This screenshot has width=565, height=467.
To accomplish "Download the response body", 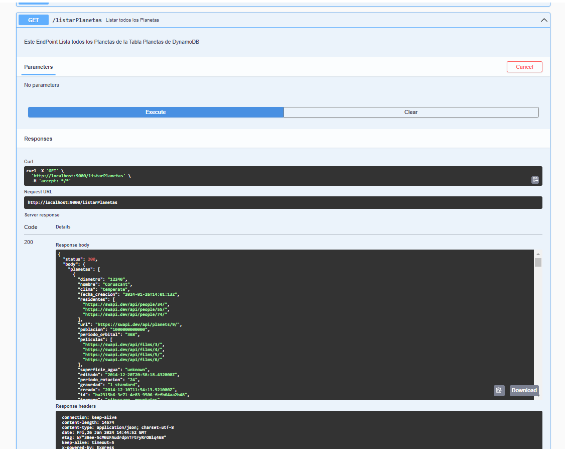I will click(x=524, y=390).
